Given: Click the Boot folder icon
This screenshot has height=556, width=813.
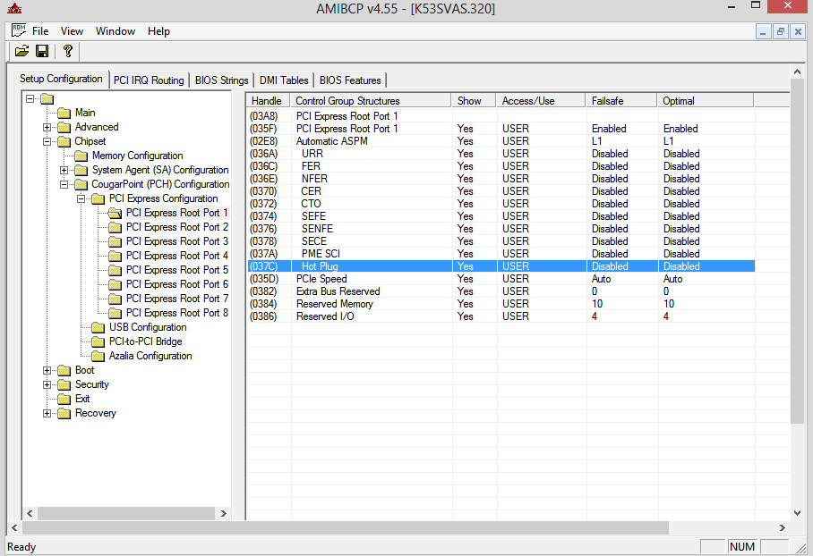Looking at the screenshot, I should pos(64,371).
